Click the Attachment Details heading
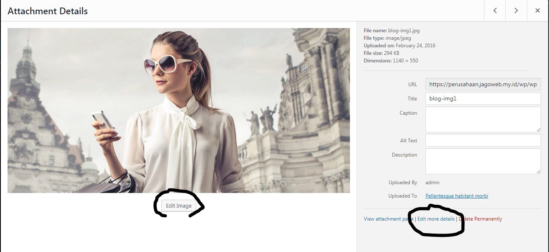 click(48, 11)
